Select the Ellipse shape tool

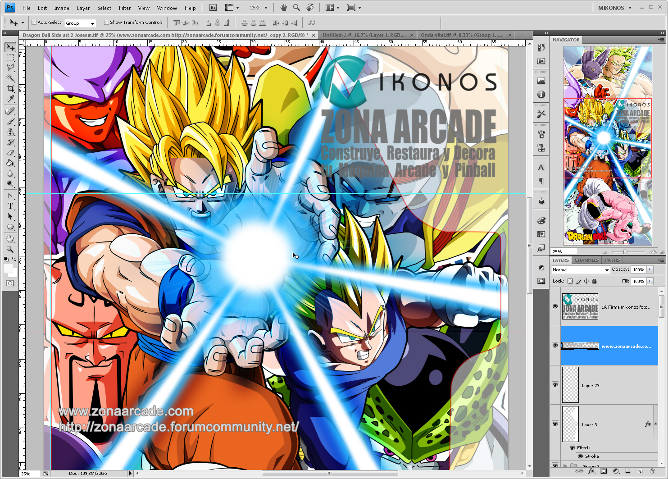(x=10, y=227)
